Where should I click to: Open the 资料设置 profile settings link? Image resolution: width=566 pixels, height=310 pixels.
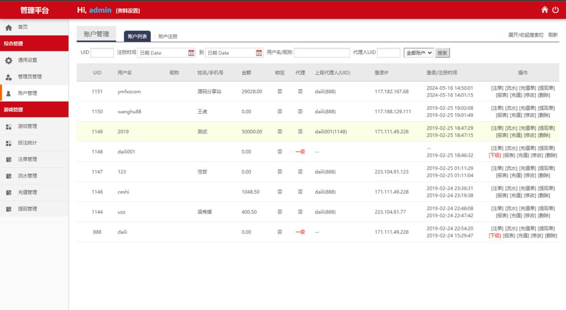[x=128, y=11]
